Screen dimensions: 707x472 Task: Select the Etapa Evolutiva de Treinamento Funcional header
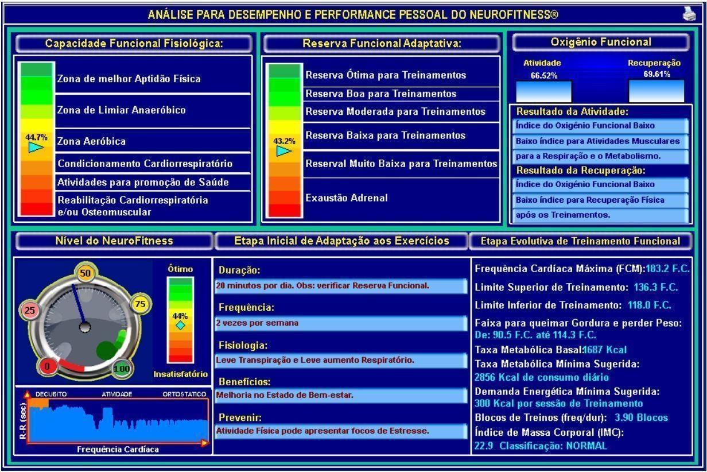(582, 241)
